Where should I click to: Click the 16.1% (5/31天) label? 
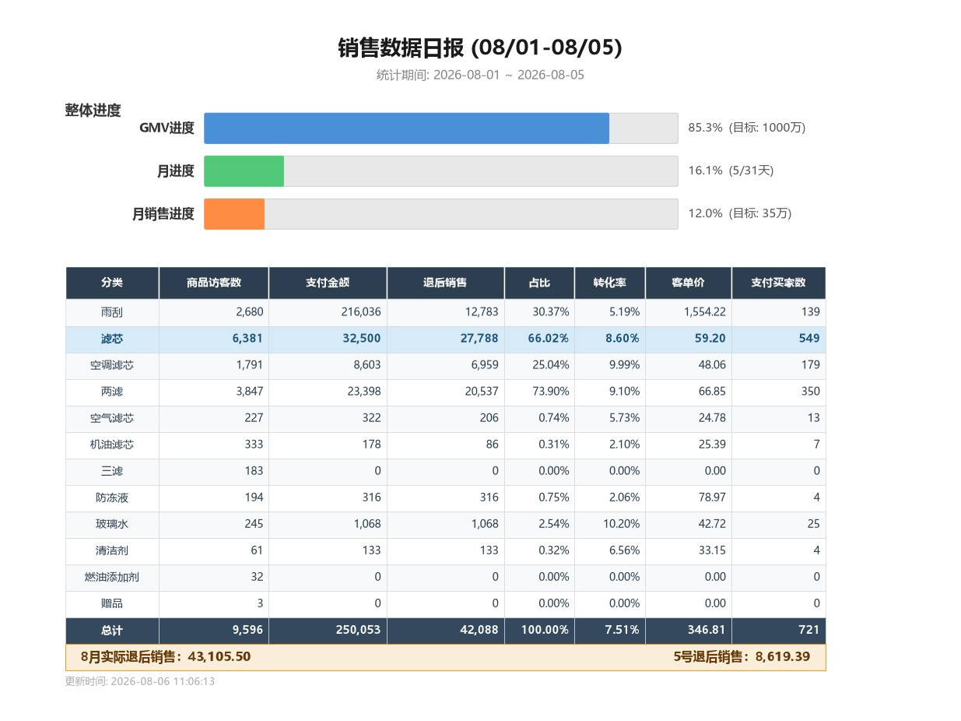731,171
